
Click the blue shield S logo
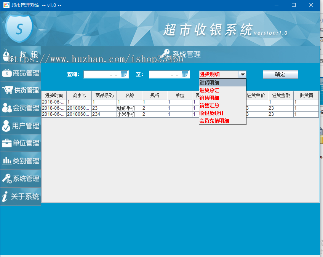point(19,28)
